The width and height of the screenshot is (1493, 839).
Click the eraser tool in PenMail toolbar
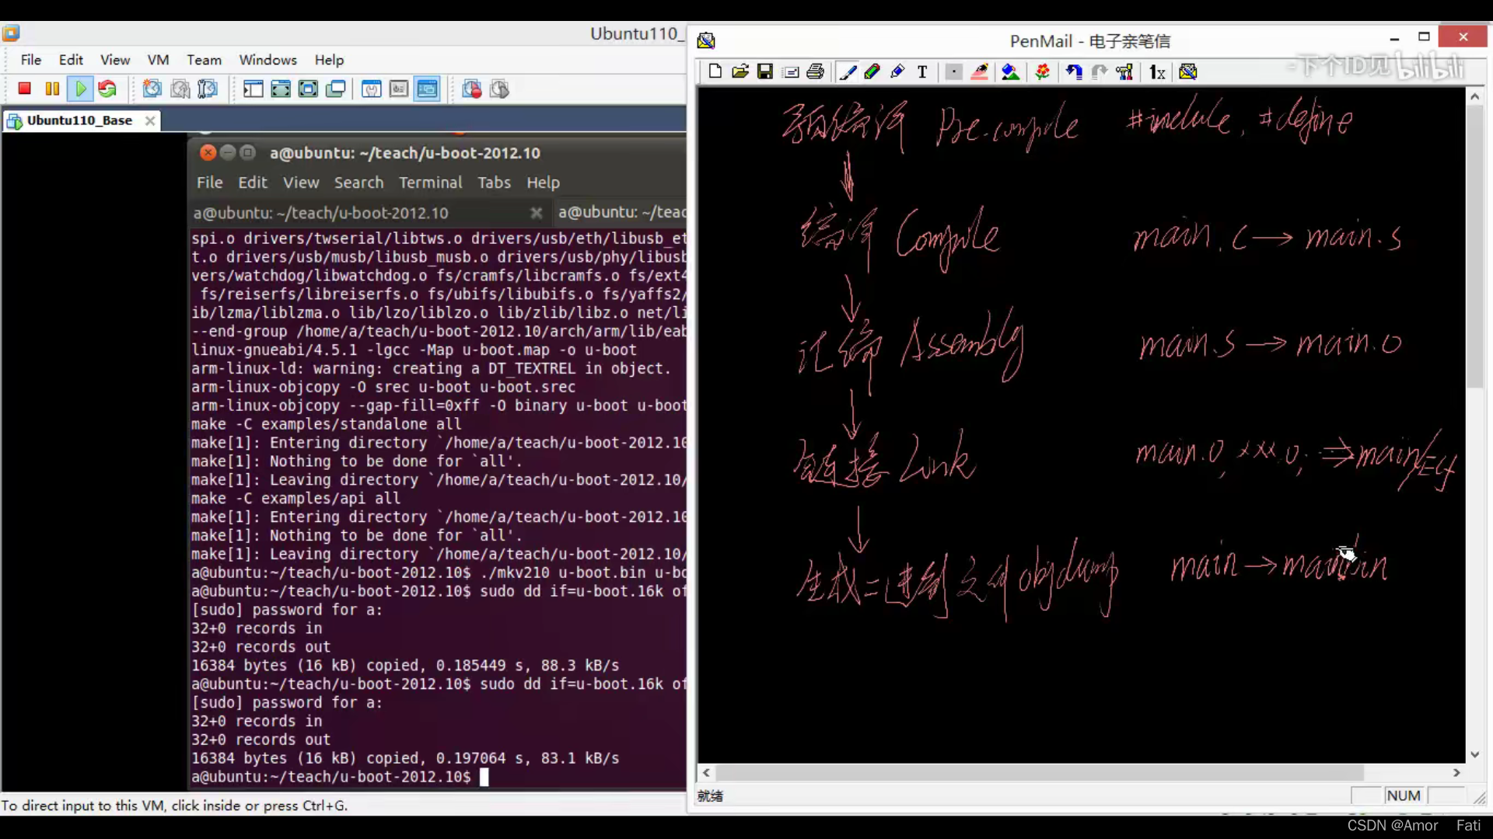click(x=981, y=71)
